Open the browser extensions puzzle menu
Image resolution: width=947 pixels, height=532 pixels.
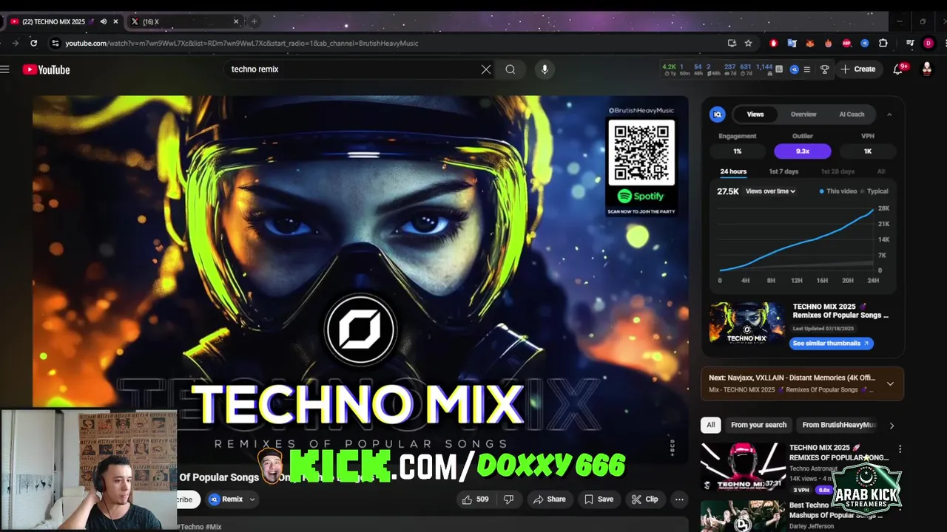coord(883,43)
